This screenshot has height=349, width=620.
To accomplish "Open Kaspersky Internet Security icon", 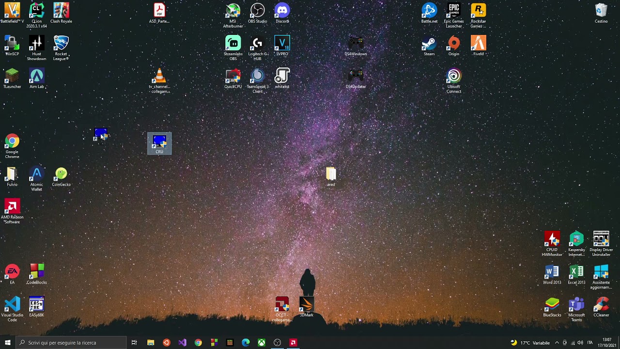I will [576, 244].
